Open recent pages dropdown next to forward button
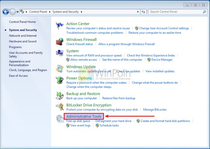 tap(17, 12)
